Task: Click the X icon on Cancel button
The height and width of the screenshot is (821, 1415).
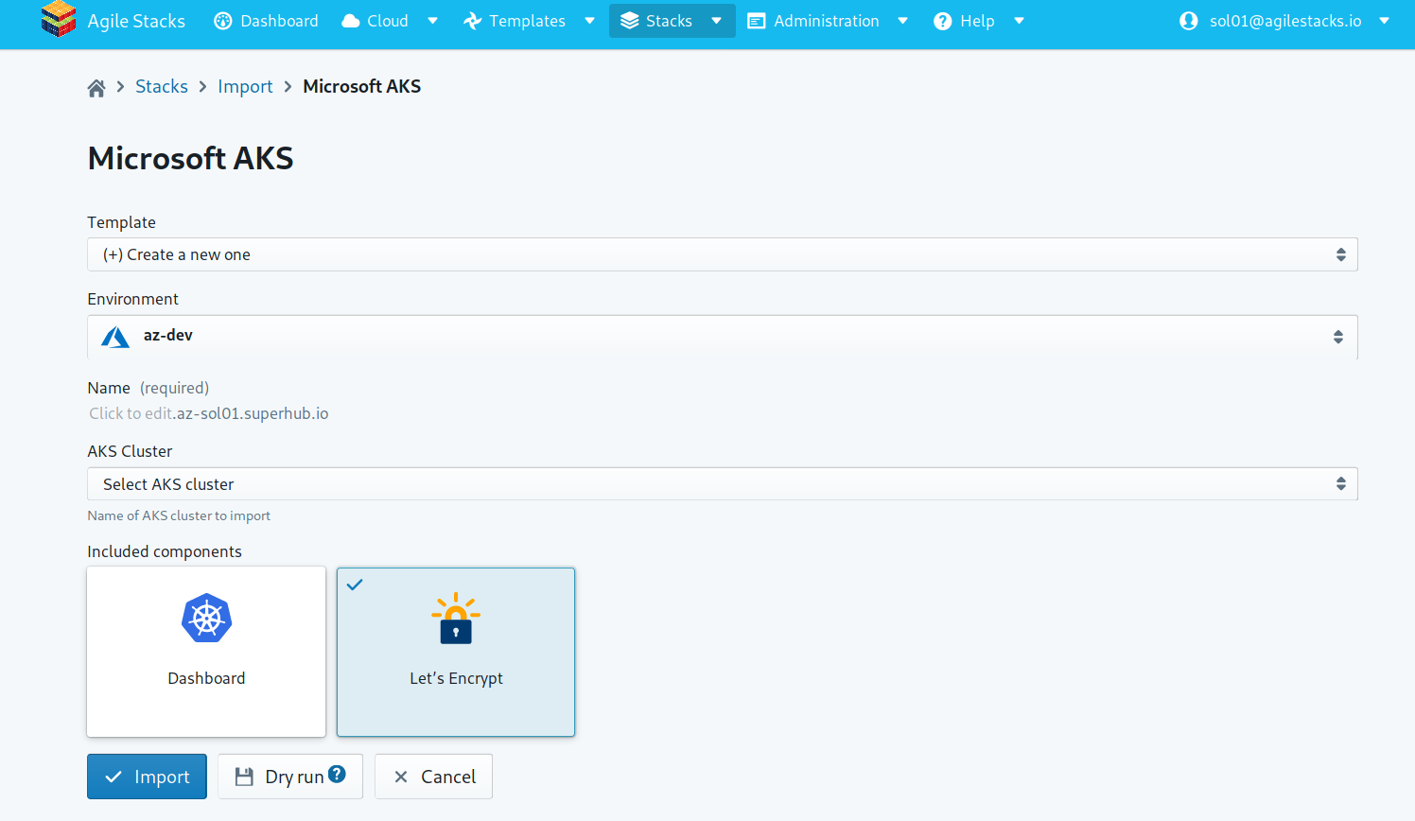Action: click(x=401, y=777)
